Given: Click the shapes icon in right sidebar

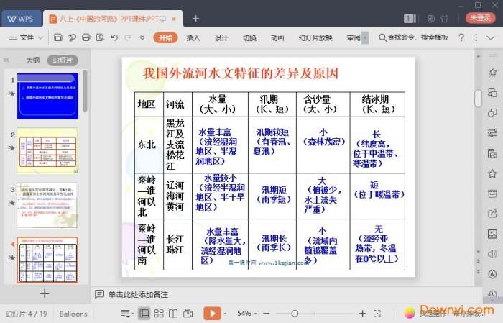Looking at the screenshot, I should click(492, 113).
